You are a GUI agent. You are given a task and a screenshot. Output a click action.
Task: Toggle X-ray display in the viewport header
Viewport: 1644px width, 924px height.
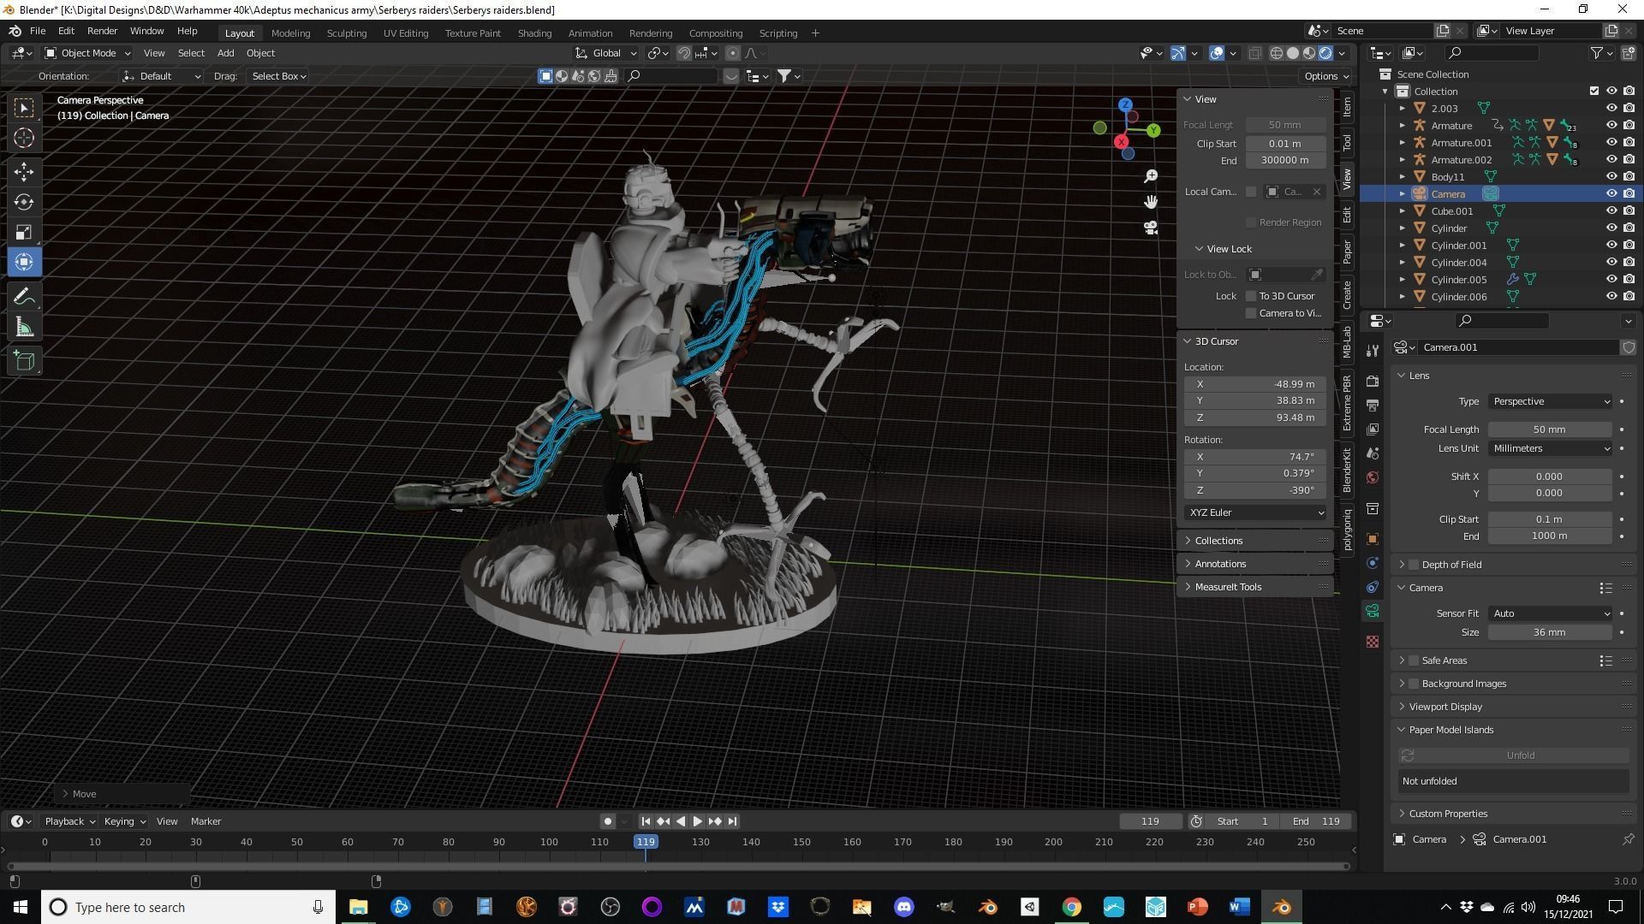tap(1254, 53)
